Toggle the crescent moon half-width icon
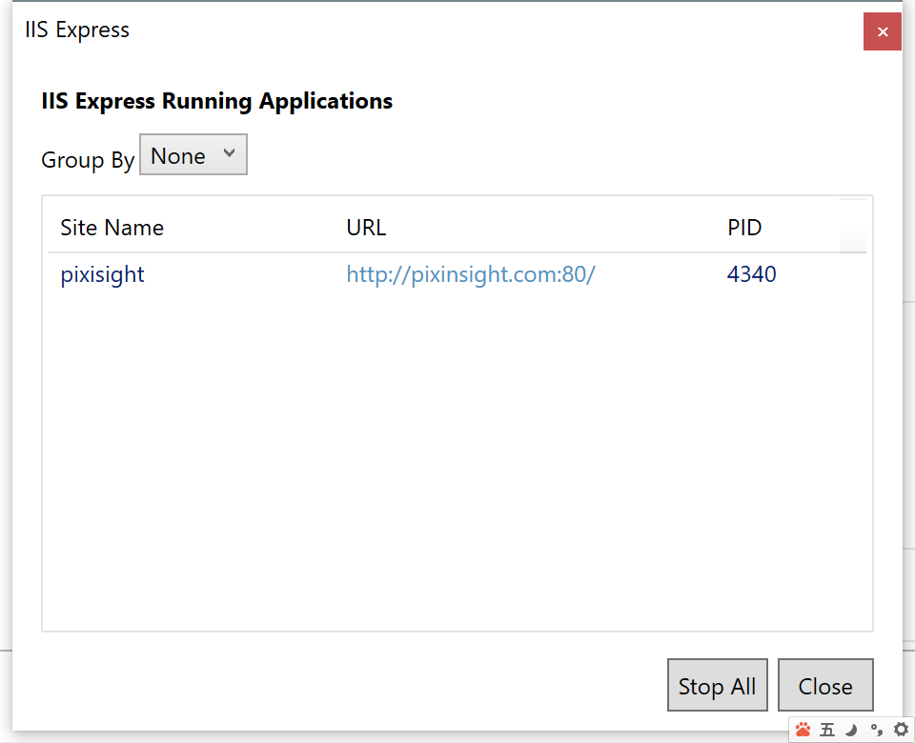This screenshot has width=915, height=743. (x=852, y=730)
